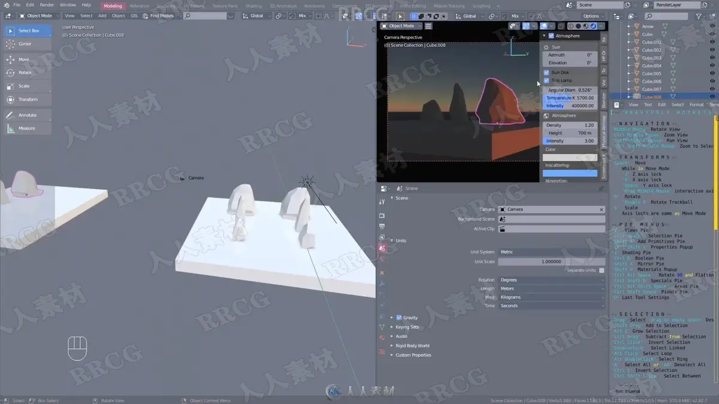
Task: Activate the Transform tool
Action: (x=28, y=99)
